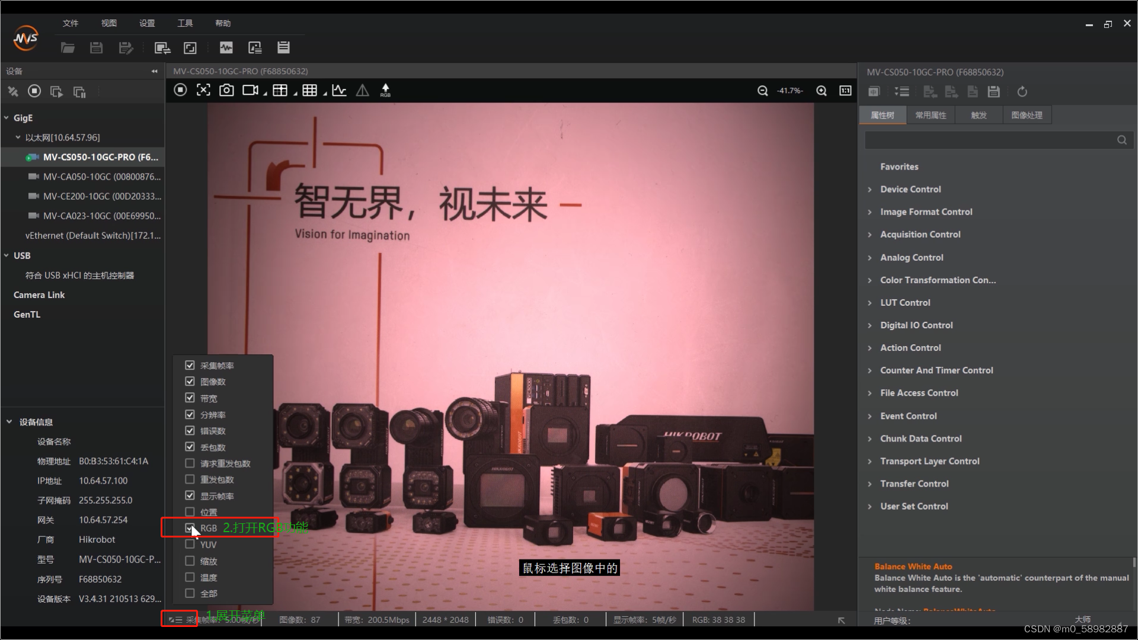
Task: Click the Camera Link entry
Action: [39, 295]
